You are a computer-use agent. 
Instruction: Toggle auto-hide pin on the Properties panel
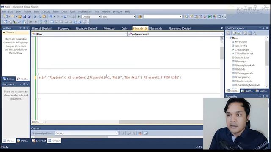pos(263,96)
